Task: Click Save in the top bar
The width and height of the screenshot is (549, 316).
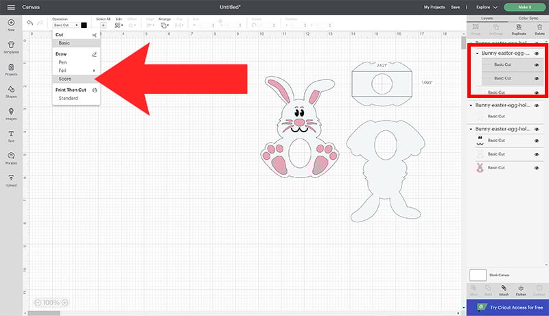Action: coord(455,7)
